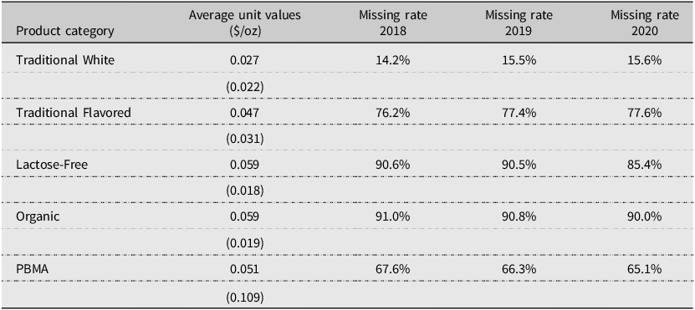This screenshot has width=695, height=310.
Task: Click the (0.109) value under PBMA
Action: click(x=245, y=296)
